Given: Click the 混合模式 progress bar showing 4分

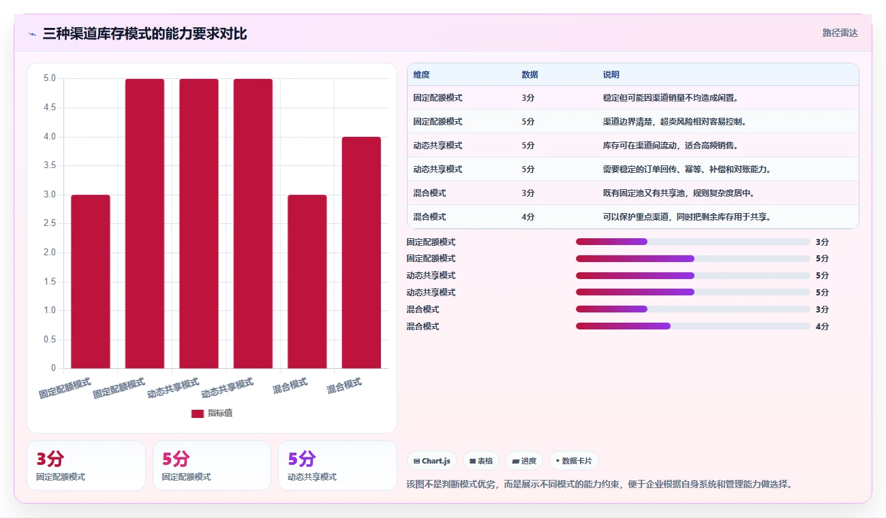Looking at the screenshot, I should coord(692,326).
